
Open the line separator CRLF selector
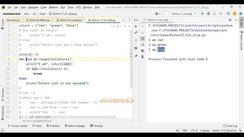[x=185, y=130]
